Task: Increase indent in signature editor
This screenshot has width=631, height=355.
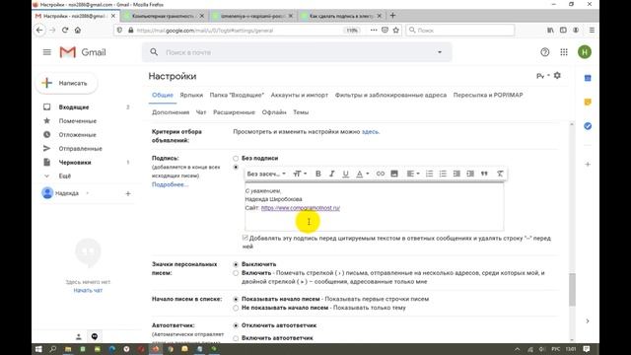Action: [x=470, y=174]
